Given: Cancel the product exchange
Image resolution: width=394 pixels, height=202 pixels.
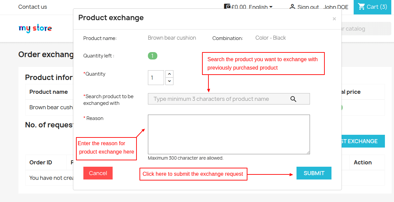Looking at the screenshot, I should (98, 173).
